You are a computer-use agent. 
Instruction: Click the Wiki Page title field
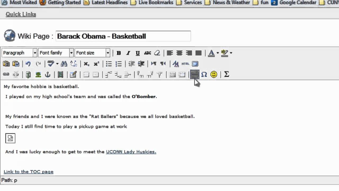tap(123, 36)
